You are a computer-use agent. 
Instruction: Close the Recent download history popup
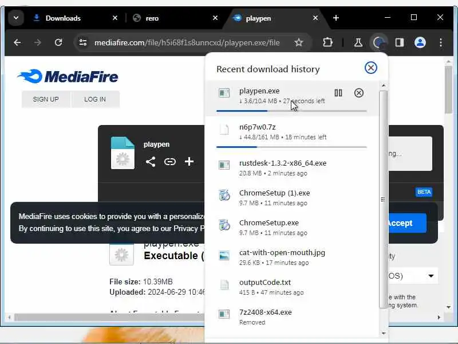(370, 68)
